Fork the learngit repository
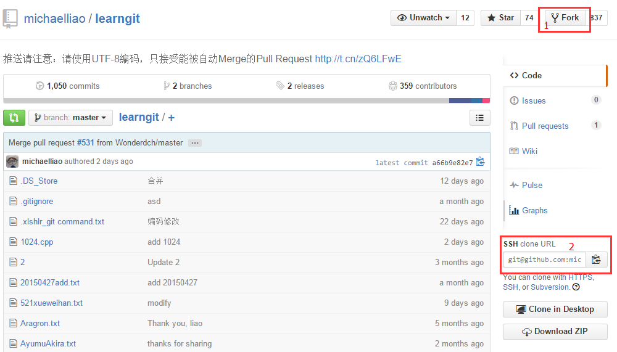Image resolution: width=617 pixels, height=352 pixels. tap(565, 18)
